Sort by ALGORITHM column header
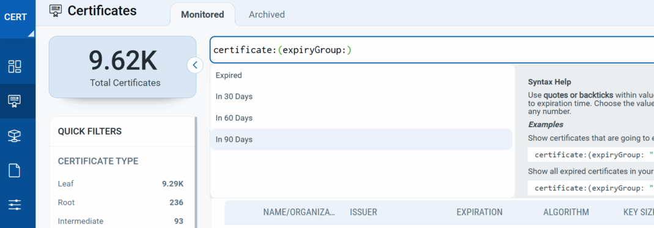Viewport: 654px width, 228px height. [x=566, y=212]
